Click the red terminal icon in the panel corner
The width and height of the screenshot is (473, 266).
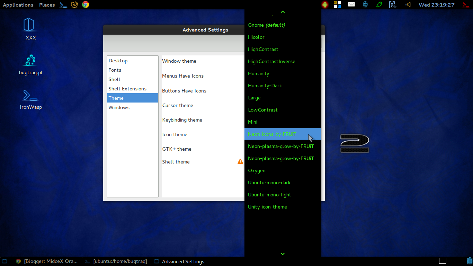pos(466,5)
